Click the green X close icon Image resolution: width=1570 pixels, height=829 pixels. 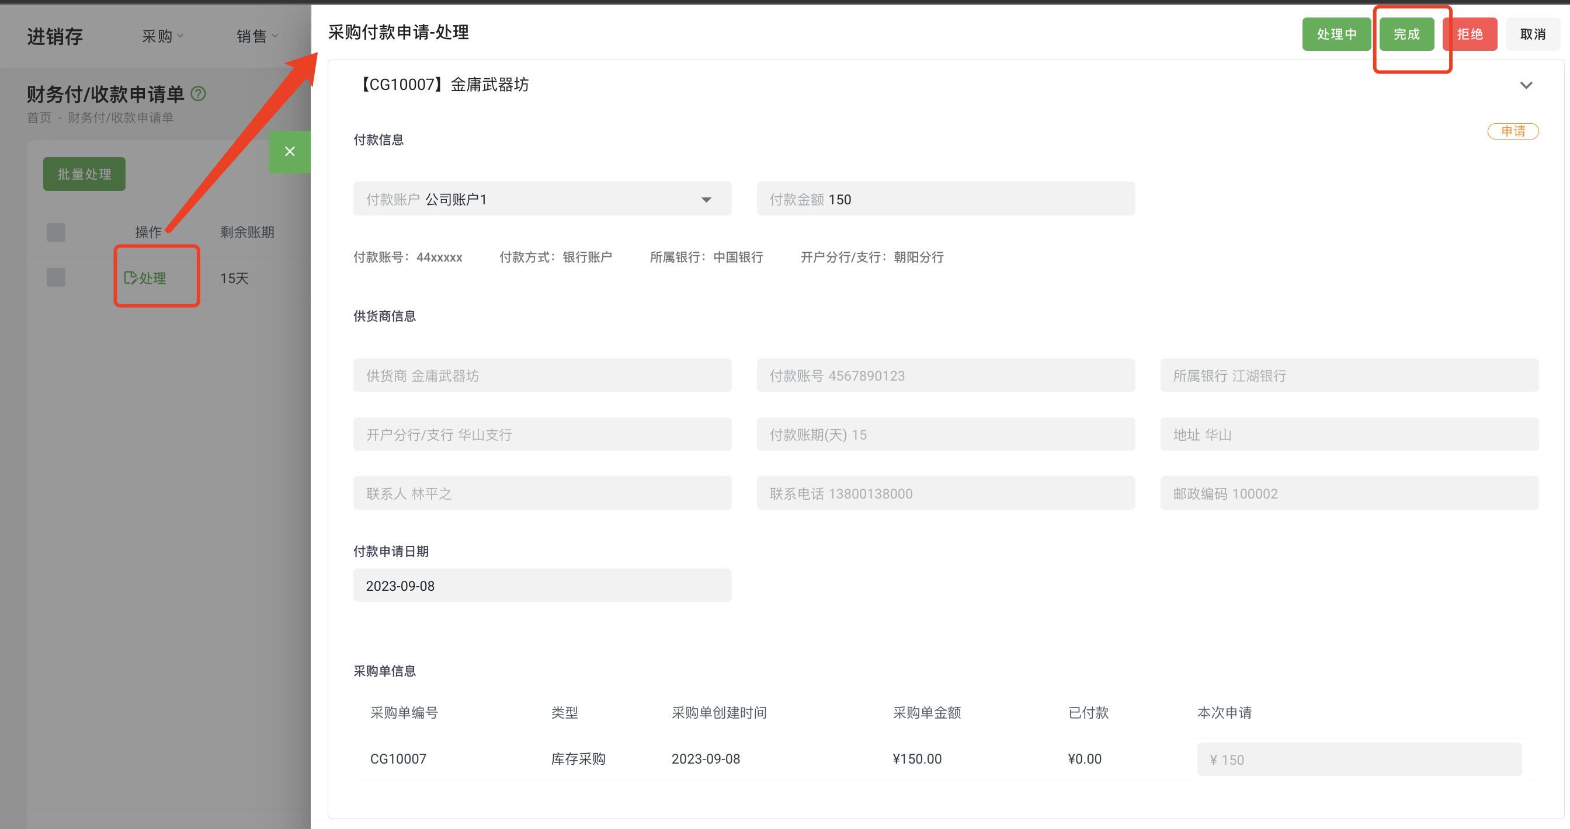[290, 152]
